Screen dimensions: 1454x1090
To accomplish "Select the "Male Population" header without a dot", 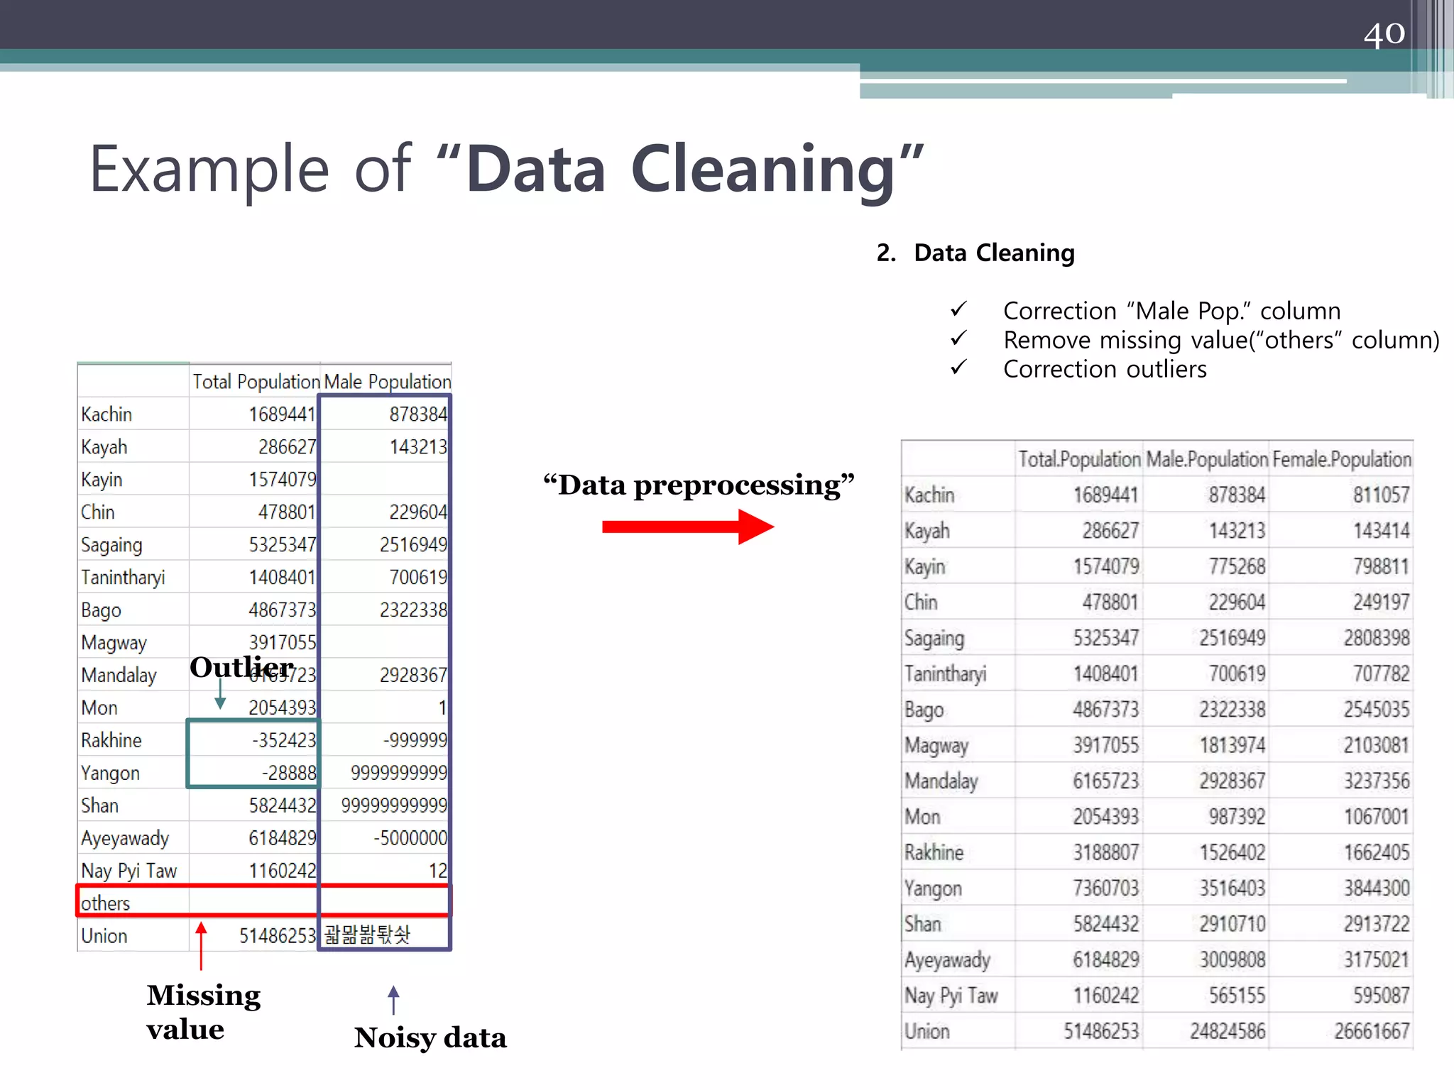I will pyautogui.click(x=388, y=382).
